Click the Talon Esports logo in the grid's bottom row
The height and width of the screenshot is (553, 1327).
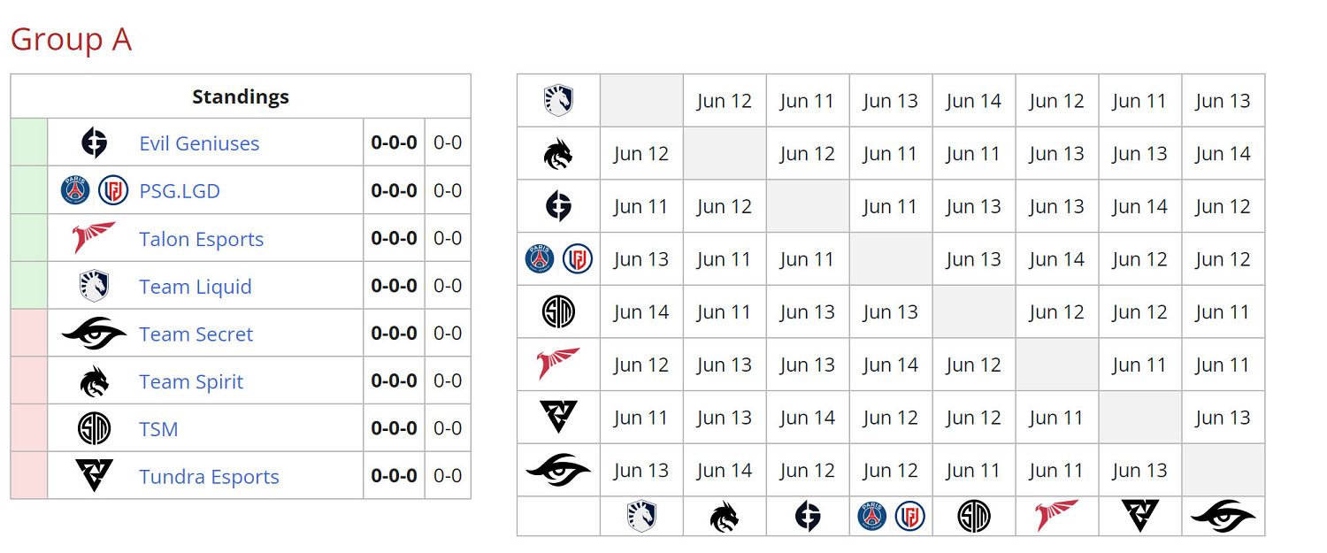point(1056,517)
